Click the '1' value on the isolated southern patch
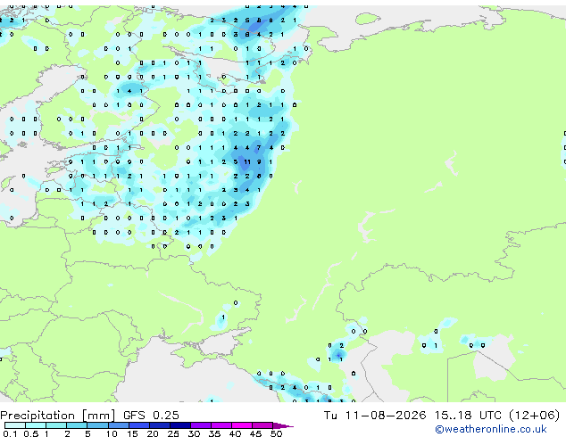This screenshot has height=437, width=566. pos(223,317)
